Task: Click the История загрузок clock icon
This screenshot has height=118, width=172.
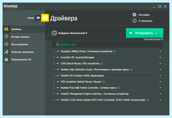Action: click(6, 37)
